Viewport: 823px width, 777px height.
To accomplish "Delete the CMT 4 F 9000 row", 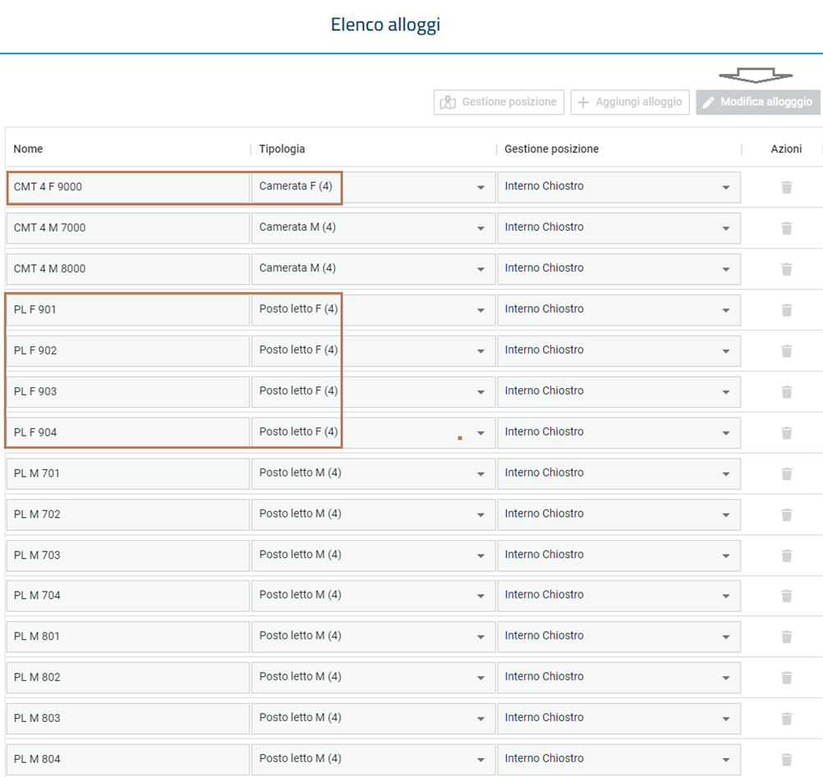I will (786, 187).
